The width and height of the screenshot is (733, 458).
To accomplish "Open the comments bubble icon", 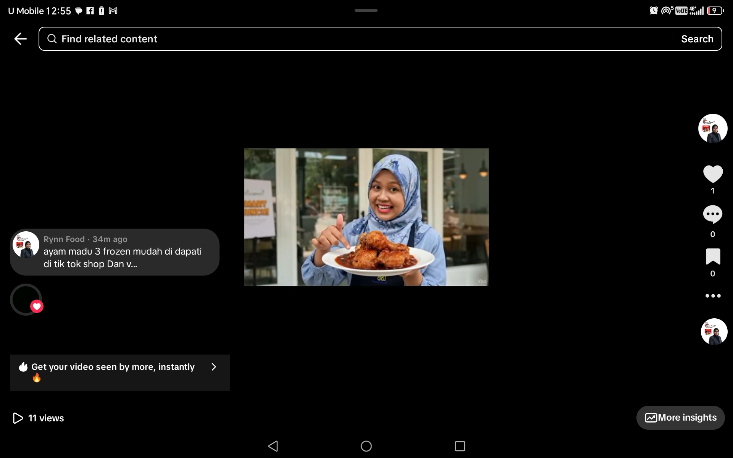I will (x=712, y=214).
